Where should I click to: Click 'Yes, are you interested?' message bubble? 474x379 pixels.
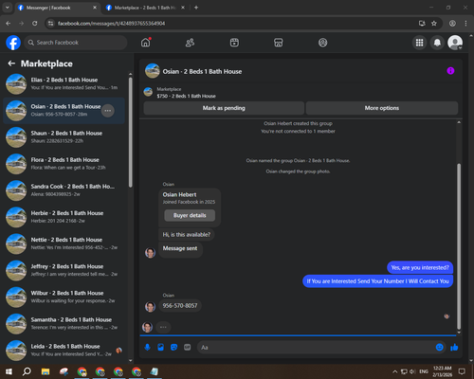(x=420, y=267)
